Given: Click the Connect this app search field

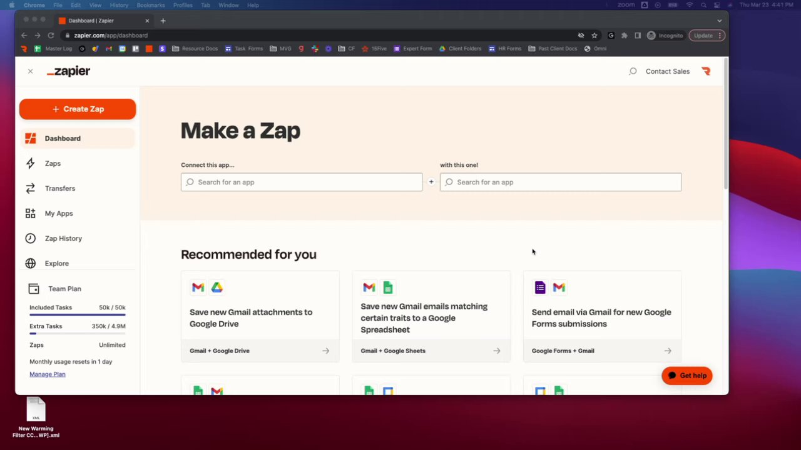Looking at the screenshot, I should pos(302,182).
